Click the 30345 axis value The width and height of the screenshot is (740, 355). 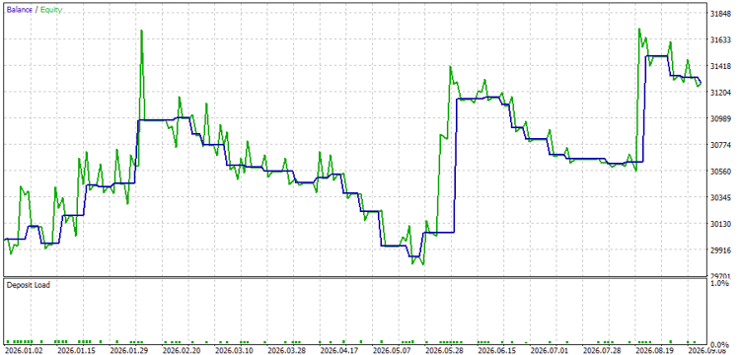[720, 197]
